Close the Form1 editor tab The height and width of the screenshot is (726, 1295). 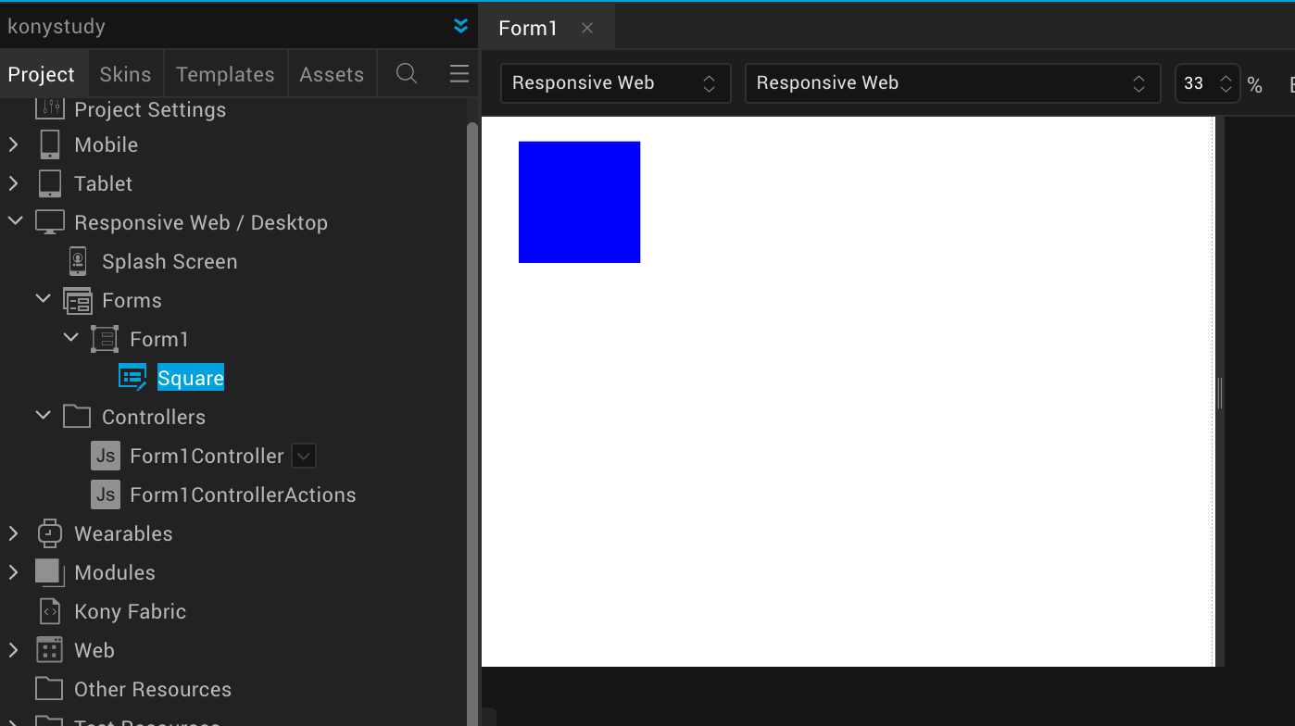click(x=587, y=29)
